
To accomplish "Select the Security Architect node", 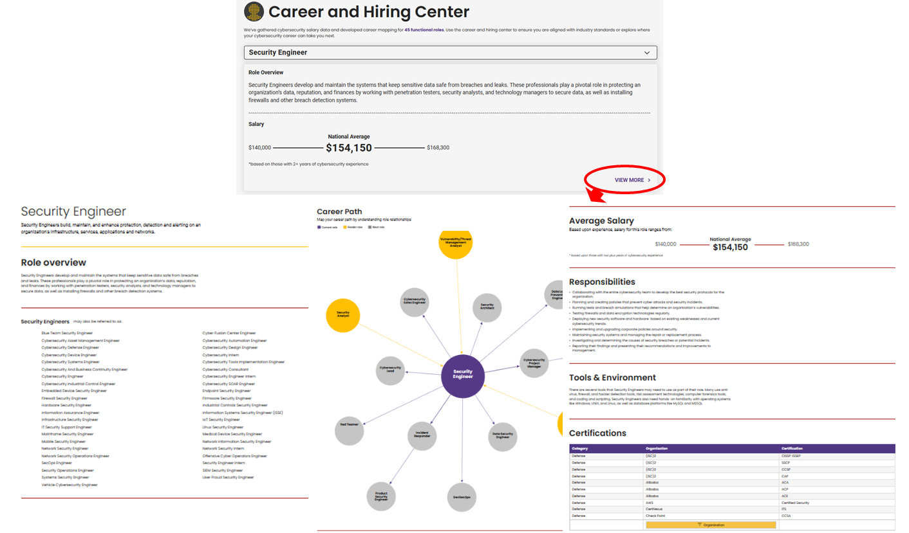I will [x=487, y=307].
